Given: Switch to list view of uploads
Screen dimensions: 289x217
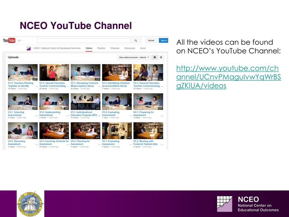Looking at the screenshot, I should pos(161,57).
